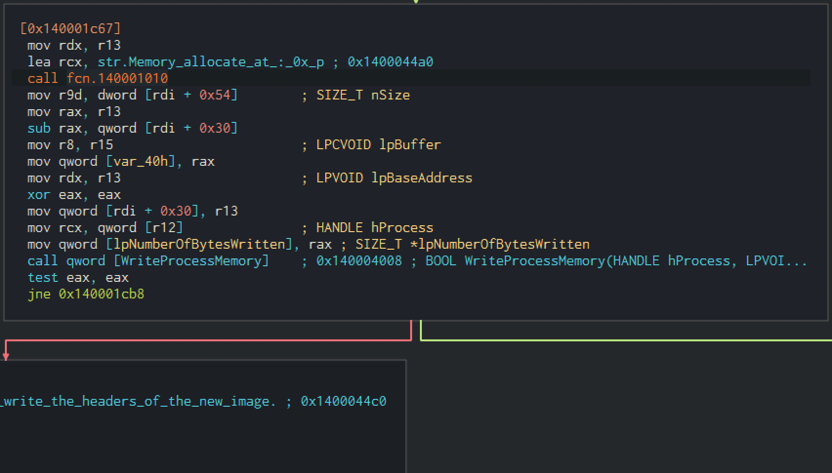This screenshot has width=832, height=473.
Task: Click address comment 0x1400044a0
Action: tap(390, 62)
